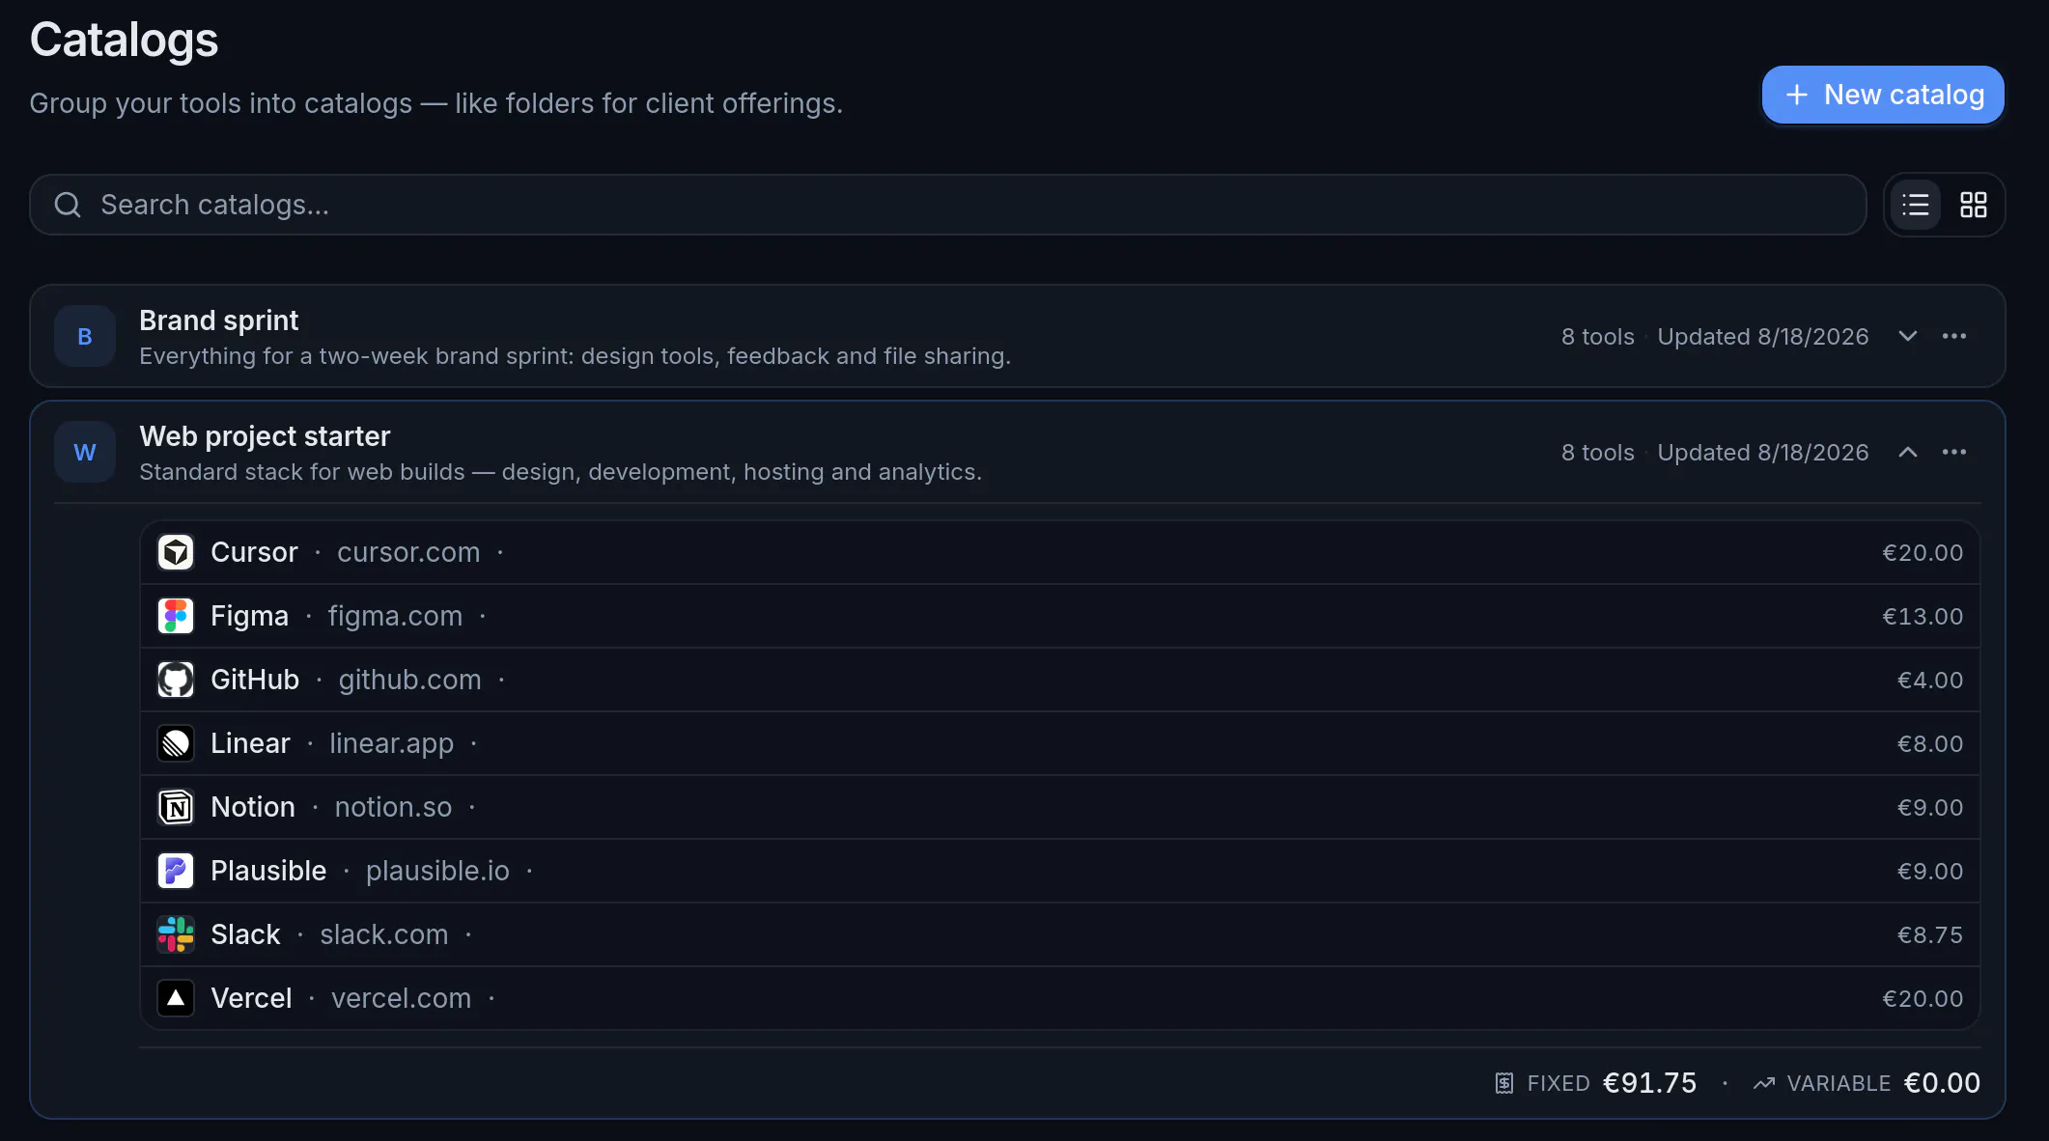
Task: Open the figma.com link
Action: point(395,616)
